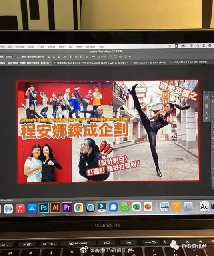The height and width of the screenshot is (256, 214).
Task: Open App Store from the Dock
Action: (x=32, y=208)
